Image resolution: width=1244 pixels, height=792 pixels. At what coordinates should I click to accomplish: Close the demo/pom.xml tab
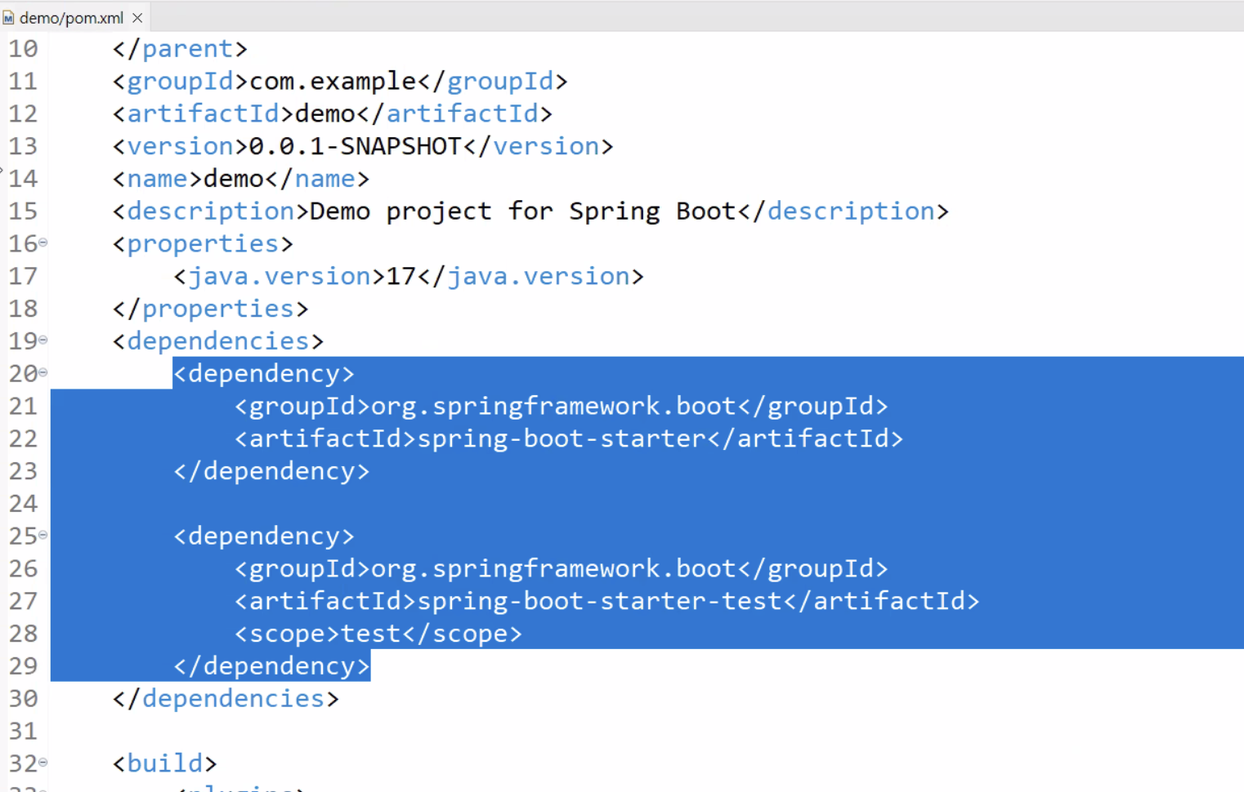pos(137,17)
